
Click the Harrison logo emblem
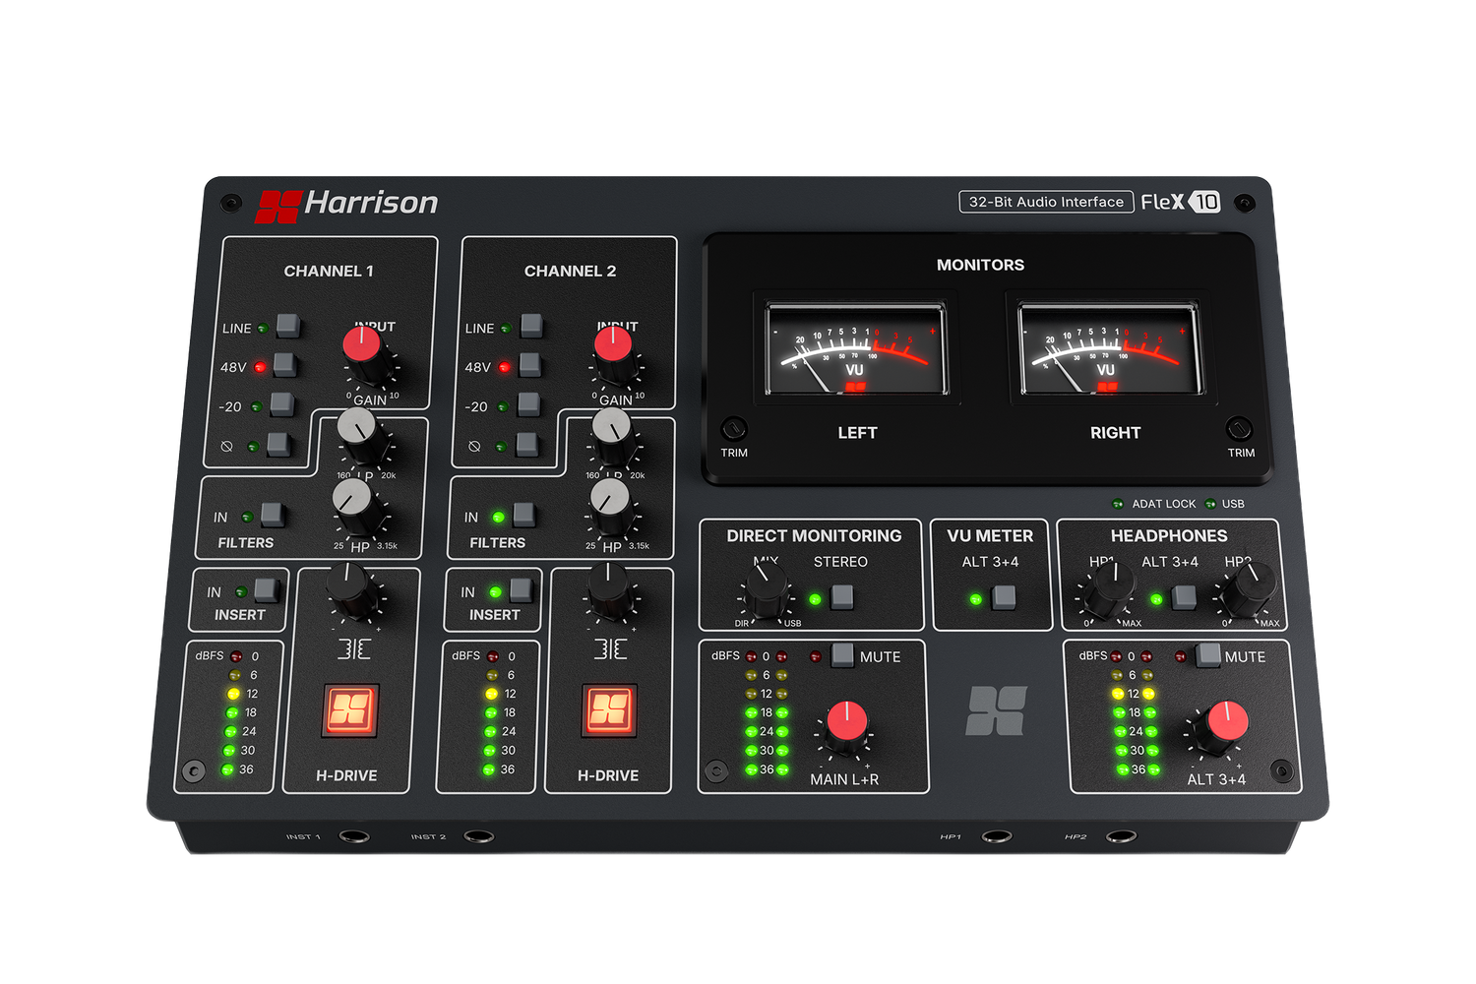pyautogui.click(x=277, y=207)
